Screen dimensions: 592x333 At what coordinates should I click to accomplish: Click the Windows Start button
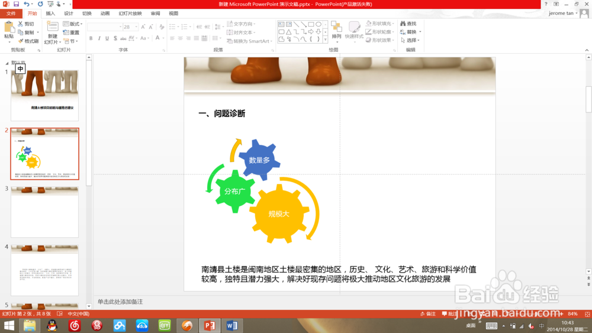[9, 325]
